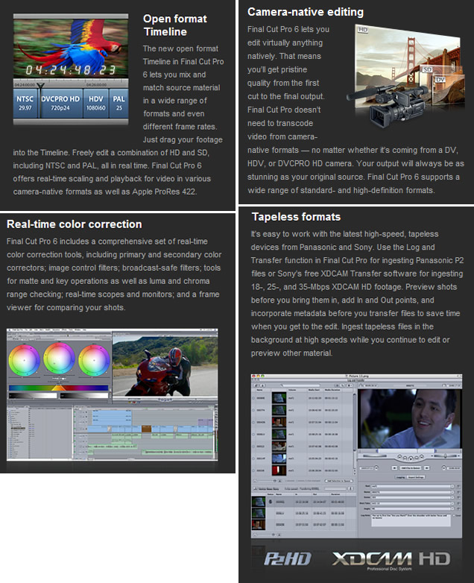Select the first clip thumbnail in browse list
This screenshot has width=474, height=583.
tap(279, 398)
